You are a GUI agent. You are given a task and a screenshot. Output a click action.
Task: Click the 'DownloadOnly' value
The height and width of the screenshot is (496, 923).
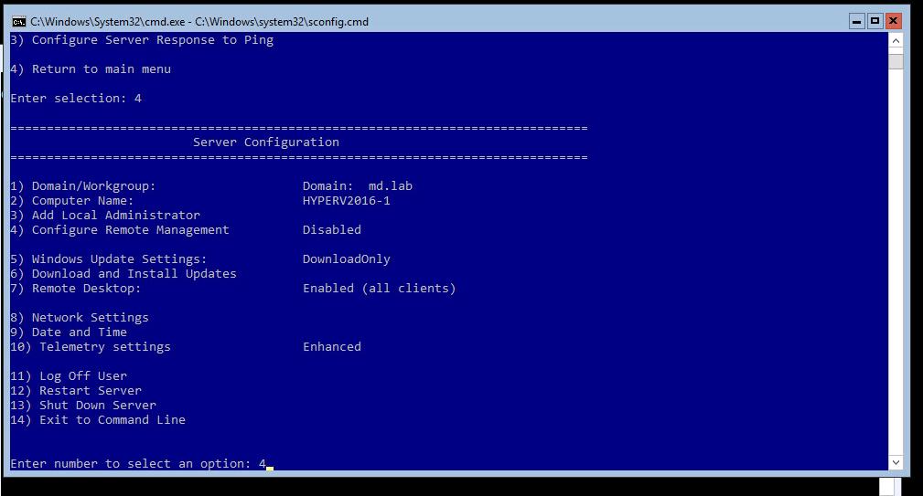(346, 259)
